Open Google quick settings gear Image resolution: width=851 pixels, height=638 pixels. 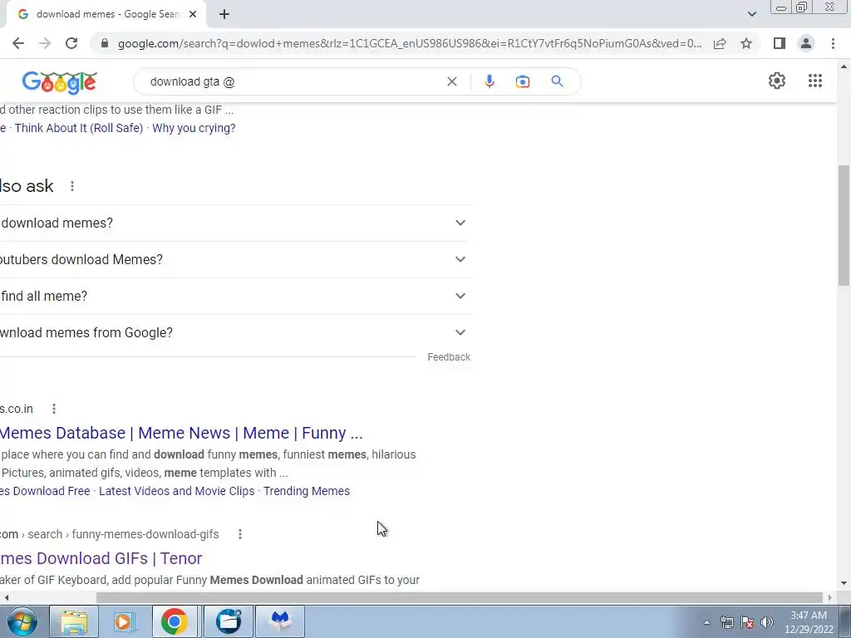coord(777,81)
